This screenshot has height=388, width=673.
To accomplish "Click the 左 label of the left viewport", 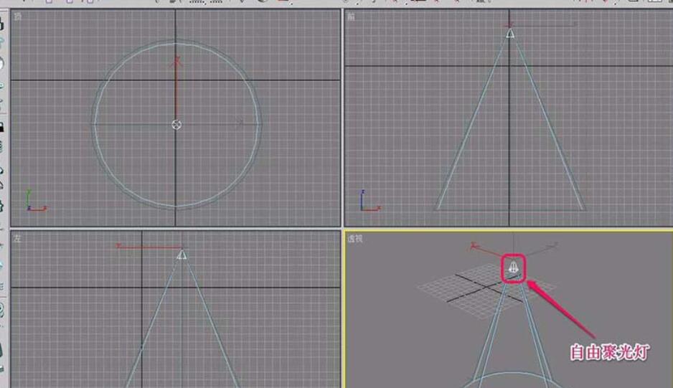I will [x=17, y=239].
